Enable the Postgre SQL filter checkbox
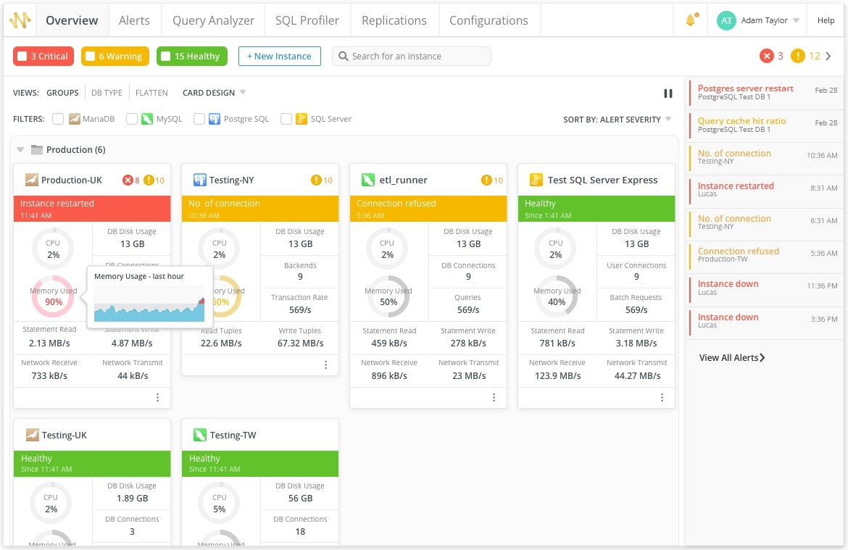Image resolution: width=848 pixels, height=550 pixels. click(199, 119)
